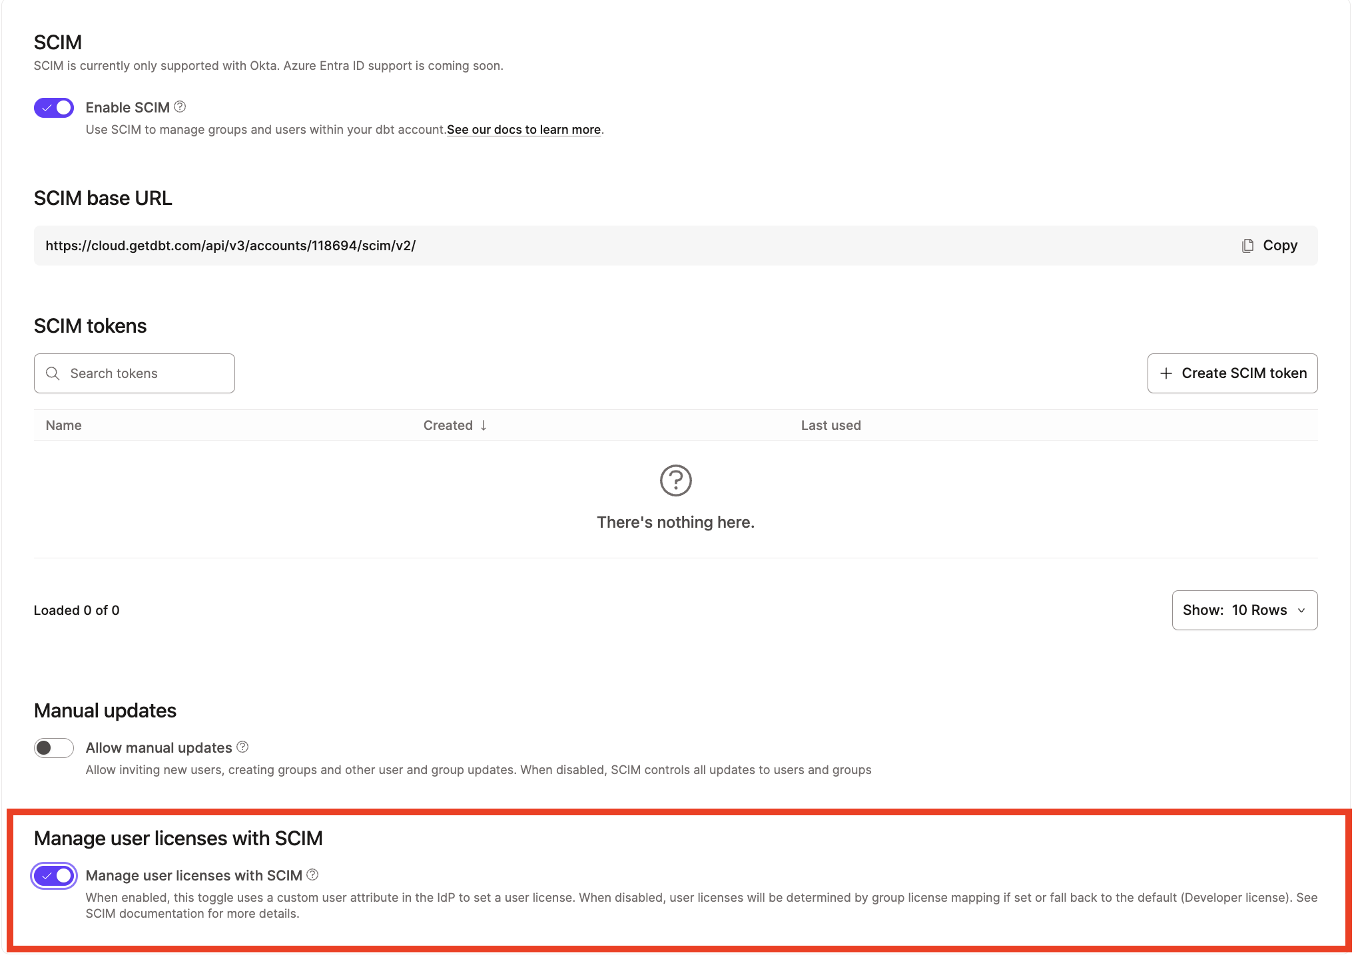Image resolution: width=1364 pixels, height=965 pixels.
Task: Open the See our docs to learn more link
Action: tap(523, 129)
